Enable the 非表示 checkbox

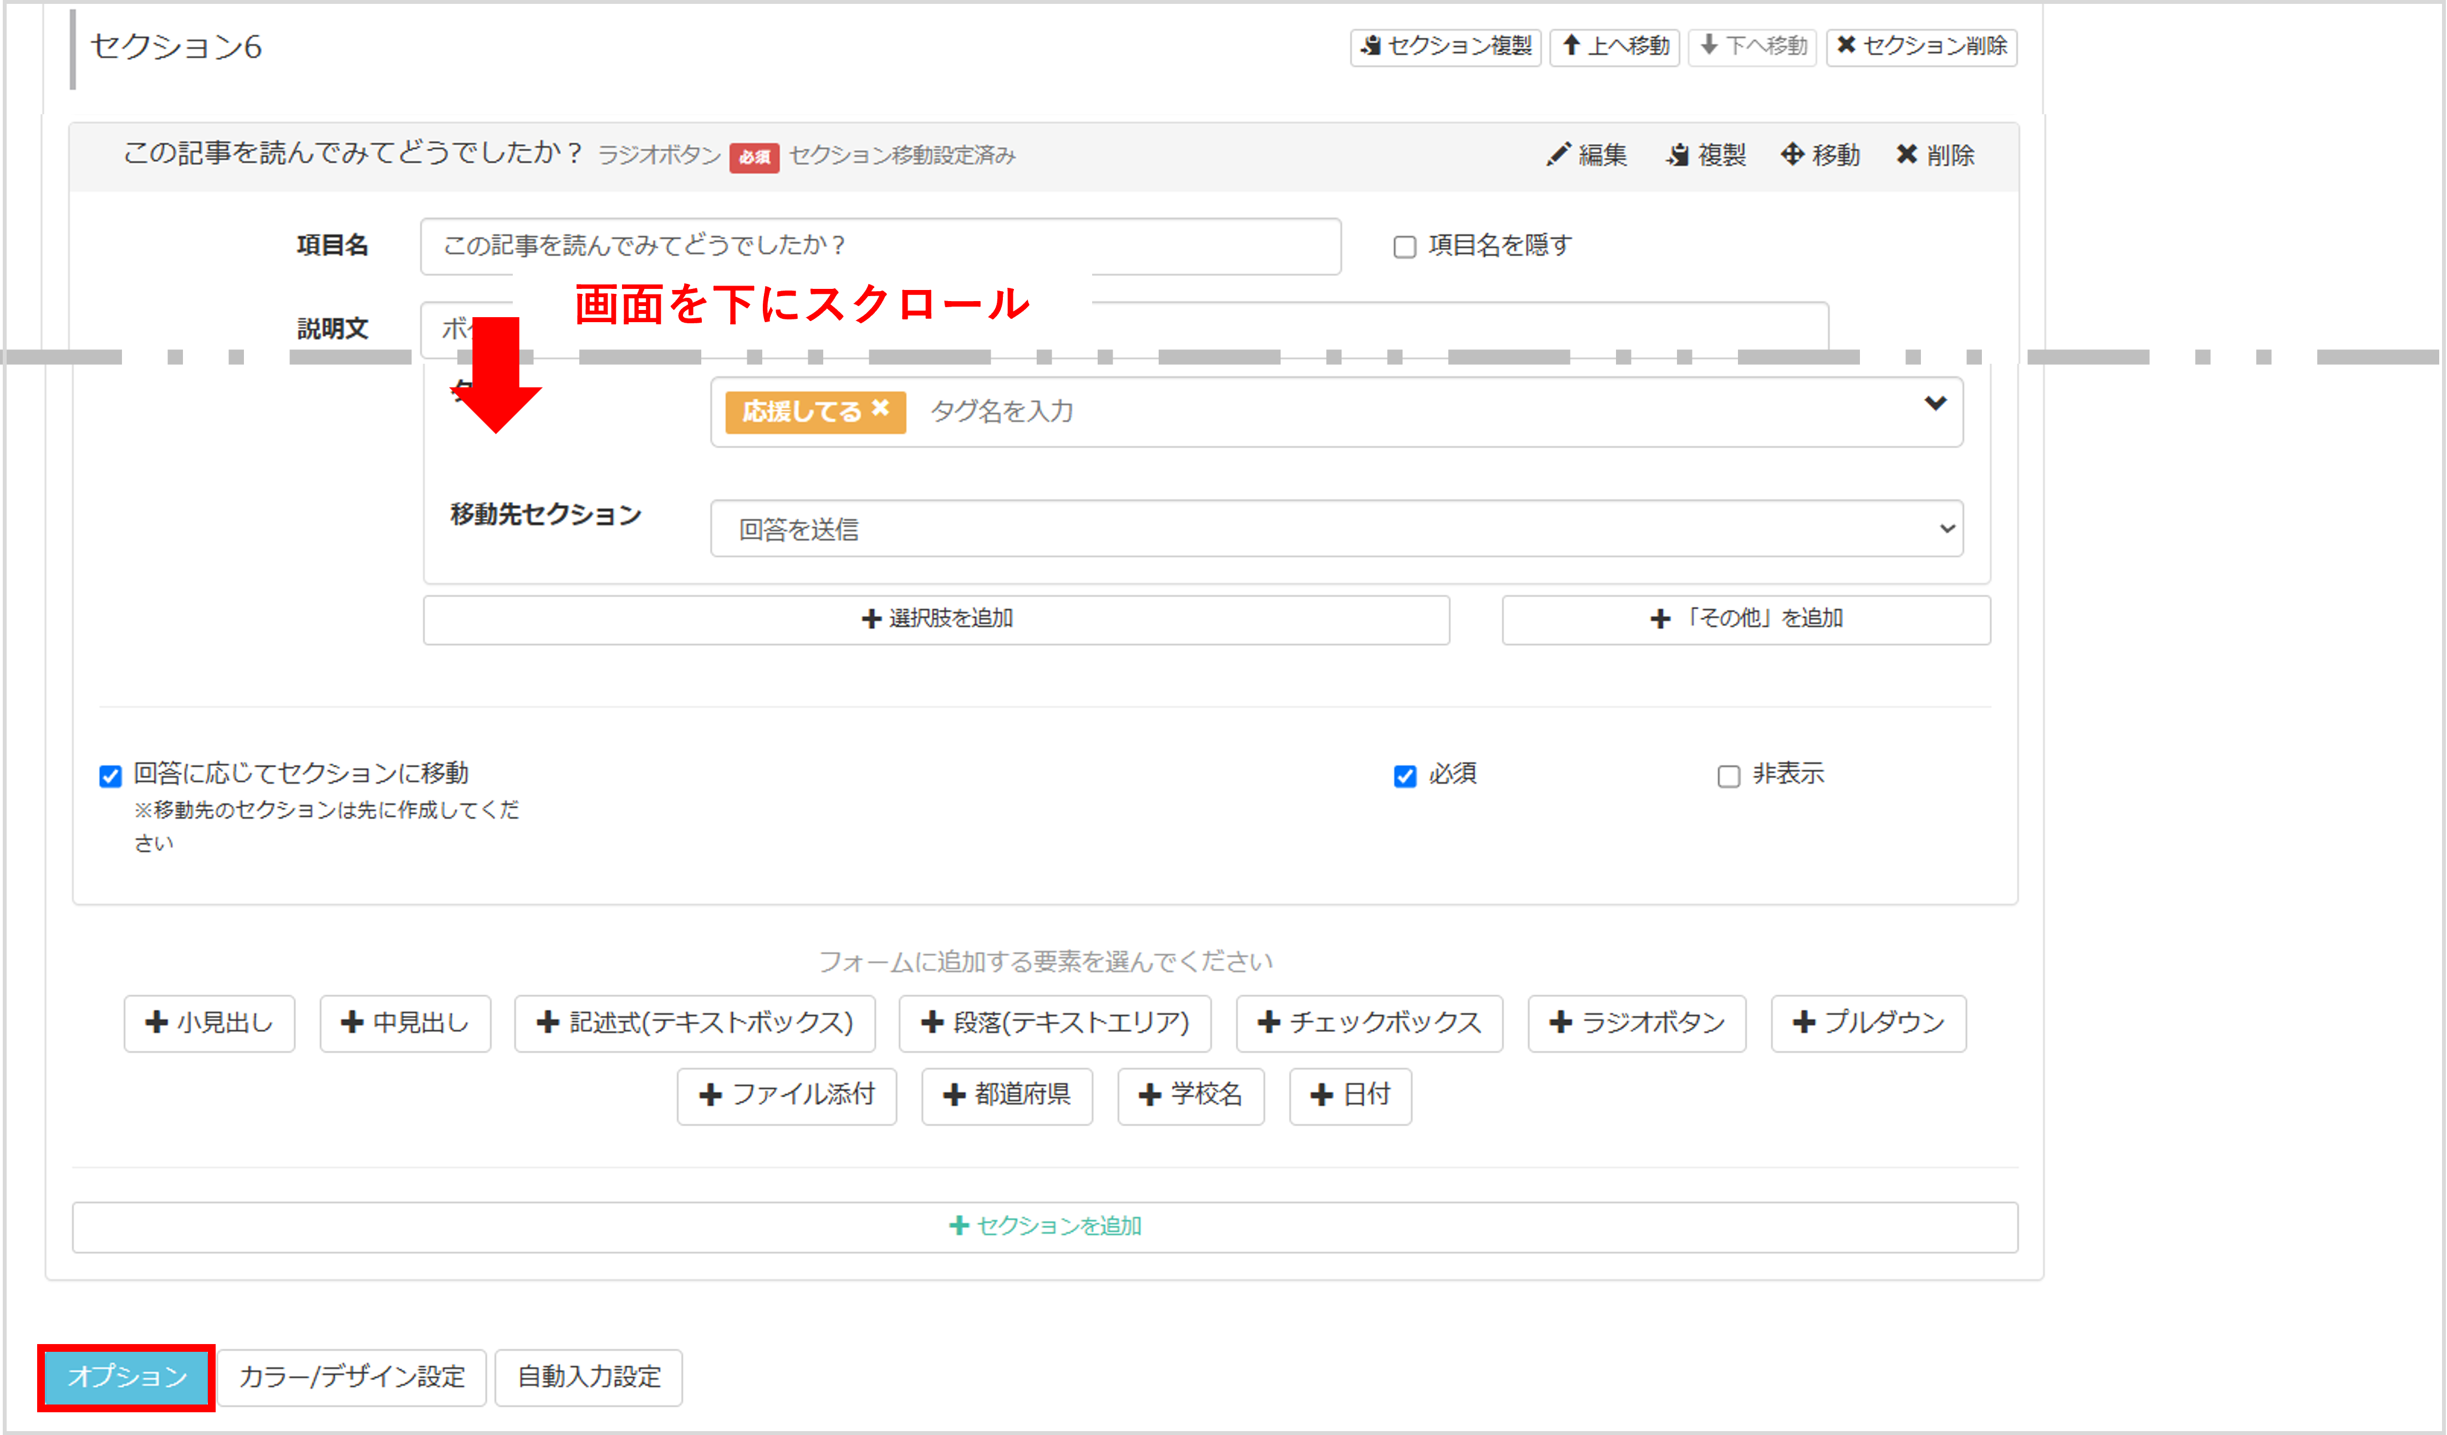tap(1729, 776)
